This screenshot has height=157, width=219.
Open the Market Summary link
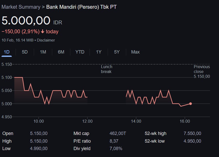pyautogui.click(x=21, y=7)
